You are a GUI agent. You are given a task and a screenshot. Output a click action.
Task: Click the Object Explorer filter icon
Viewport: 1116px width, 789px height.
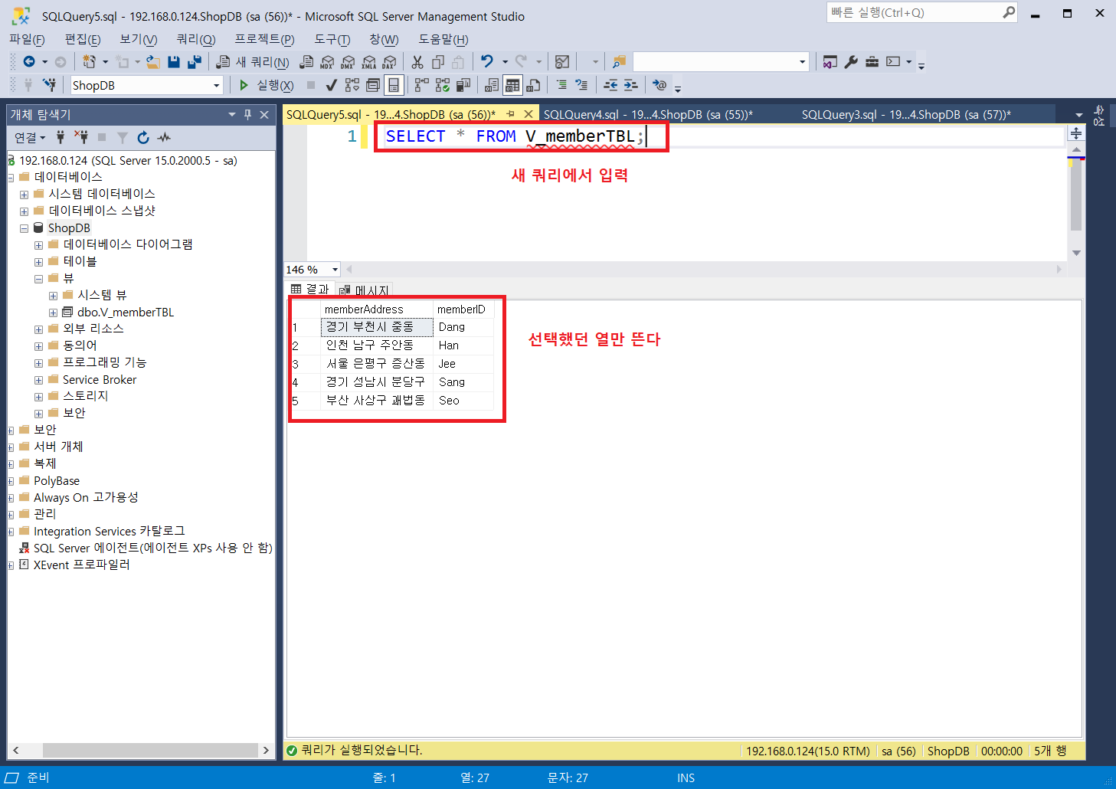click(122, 137)
